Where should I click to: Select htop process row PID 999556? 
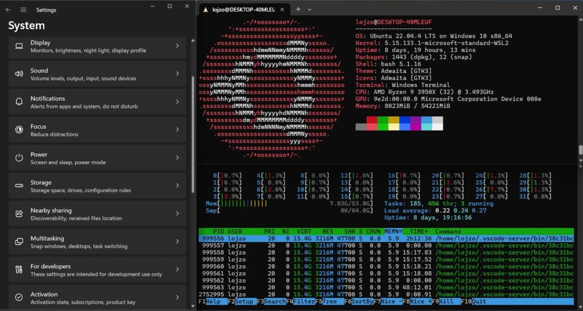[x=386, y=239]
